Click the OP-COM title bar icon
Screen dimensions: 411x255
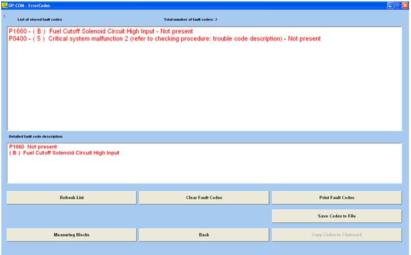point(5,5)
